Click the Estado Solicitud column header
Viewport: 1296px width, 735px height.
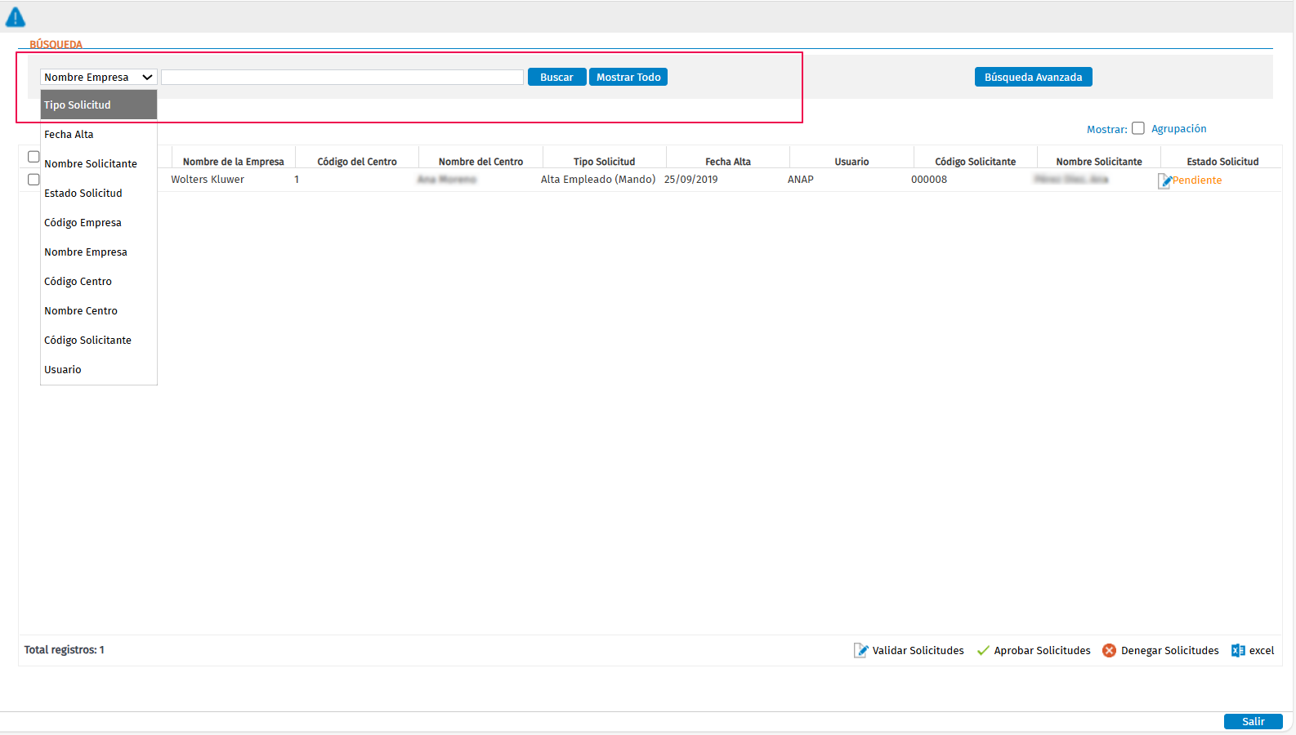[x=1222, y=162]
